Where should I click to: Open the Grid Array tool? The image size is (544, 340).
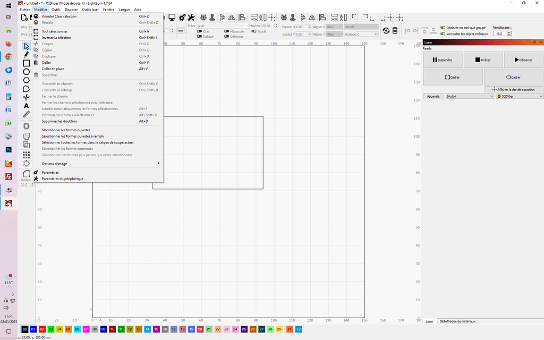coord(27,155)
